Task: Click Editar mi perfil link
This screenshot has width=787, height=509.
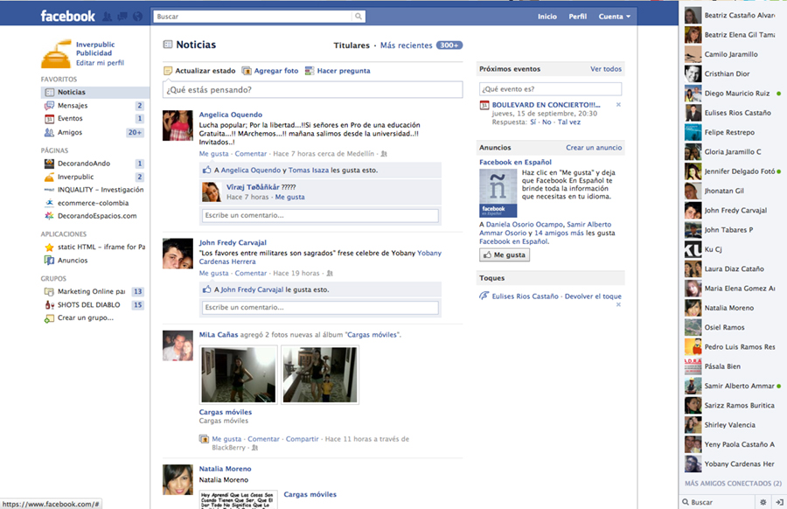Action: click(100, 63)
